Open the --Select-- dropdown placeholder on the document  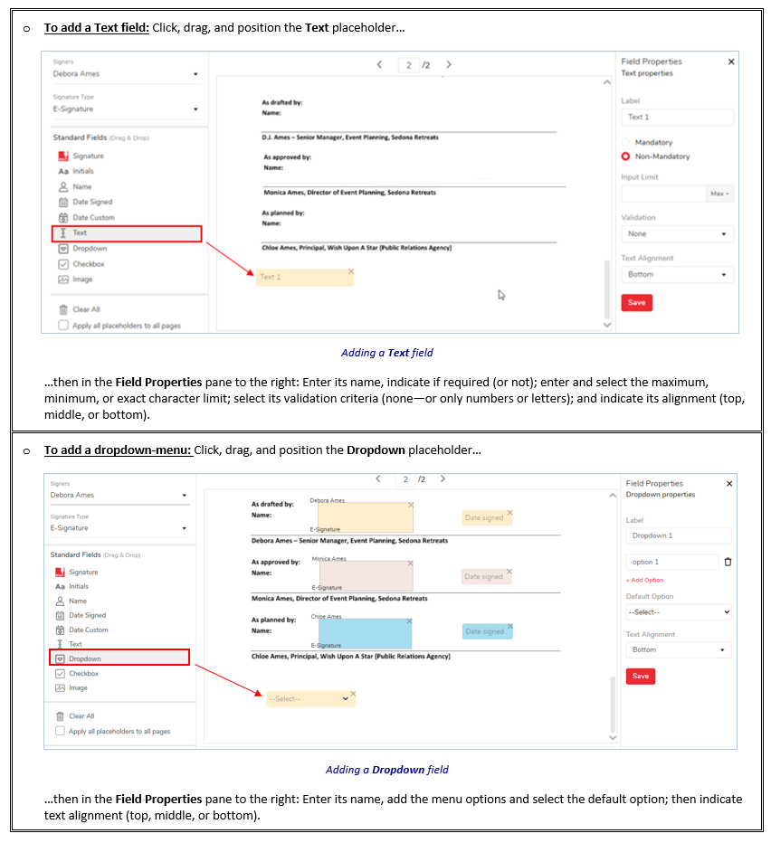point(310,699)
